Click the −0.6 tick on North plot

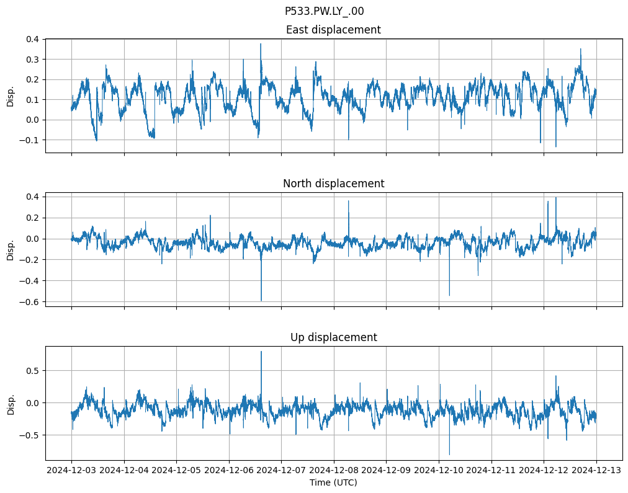[29, 302]
